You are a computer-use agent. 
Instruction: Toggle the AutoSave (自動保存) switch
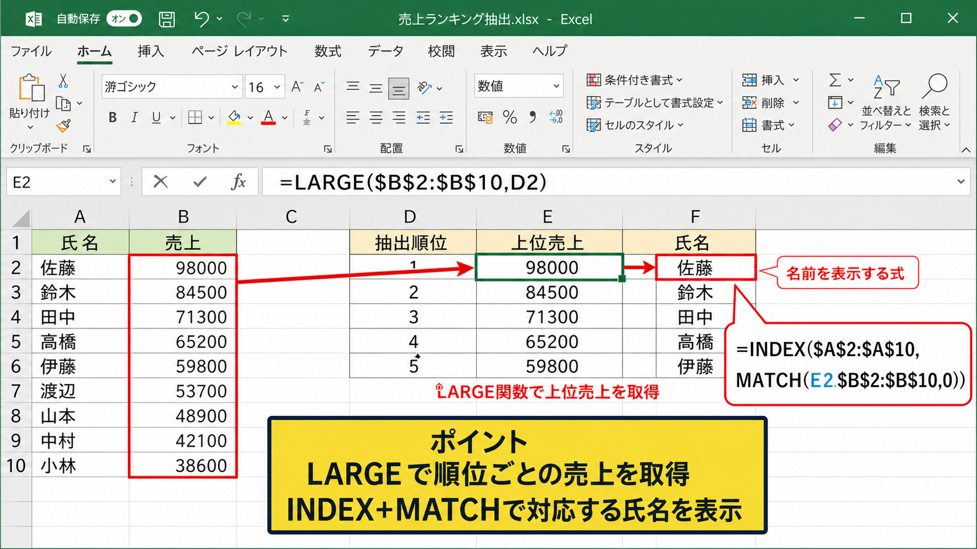click(124, 19)
